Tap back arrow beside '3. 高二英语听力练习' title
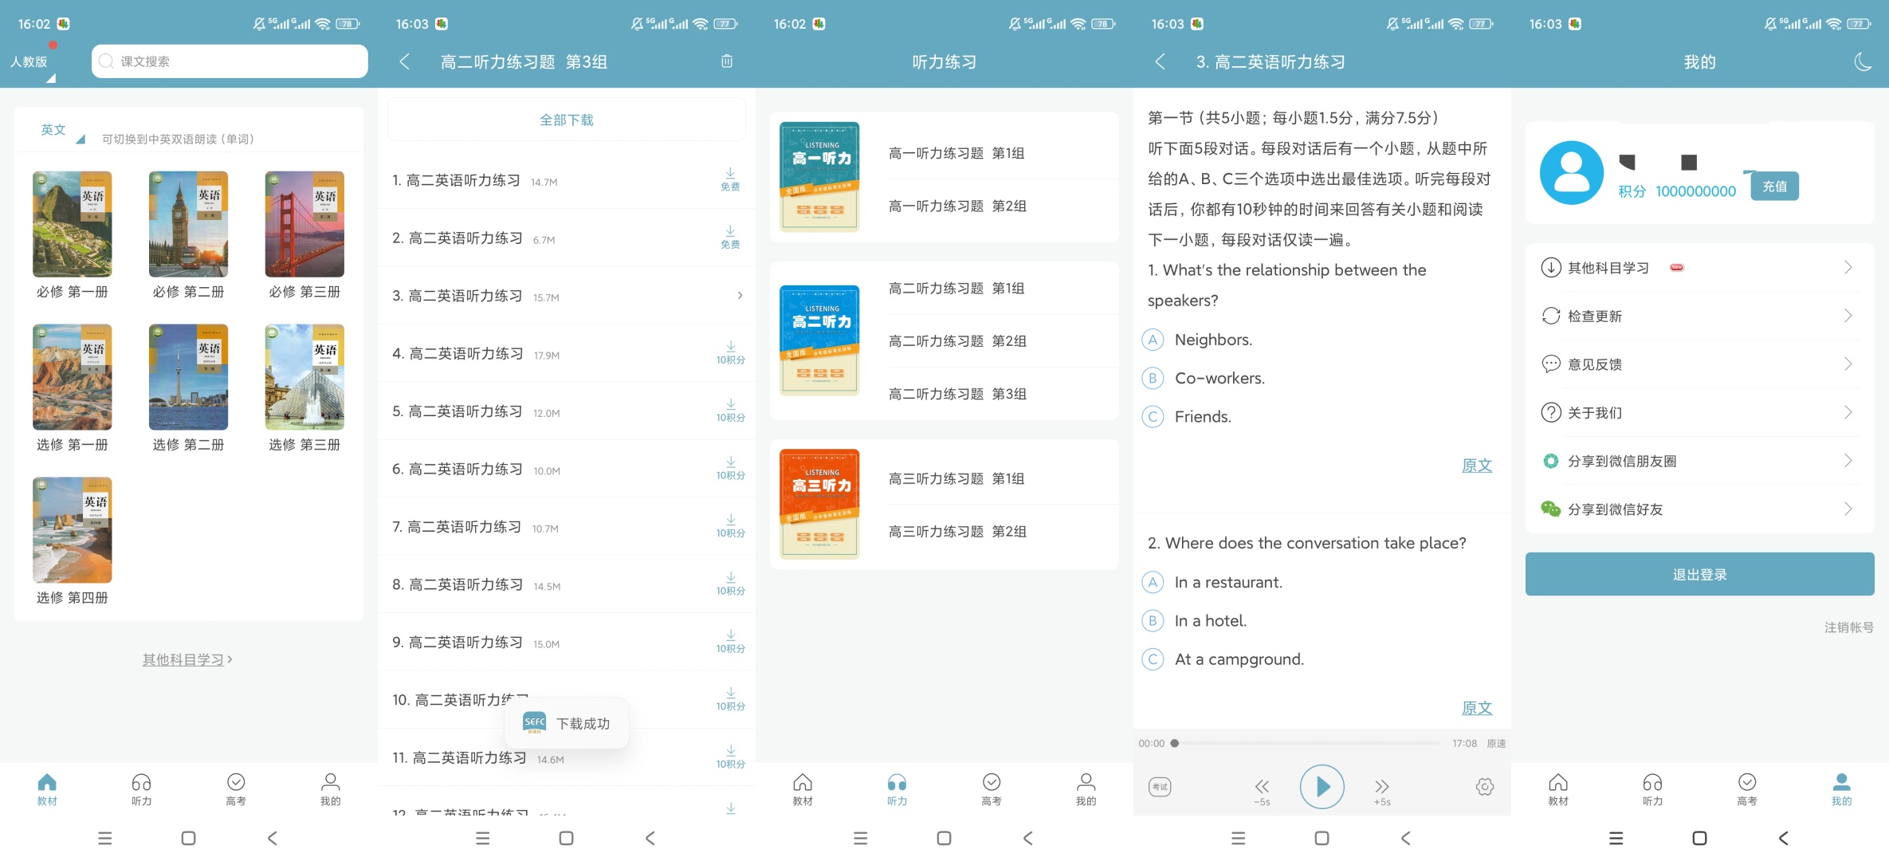1889x861 pixels. (x=1160, y=61)
